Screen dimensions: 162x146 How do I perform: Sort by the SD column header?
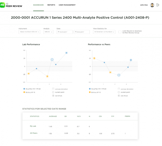point(66,116)
